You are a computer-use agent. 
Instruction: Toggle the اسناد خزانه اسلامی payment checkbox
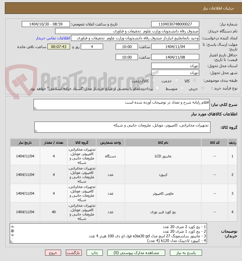[157, 88]
